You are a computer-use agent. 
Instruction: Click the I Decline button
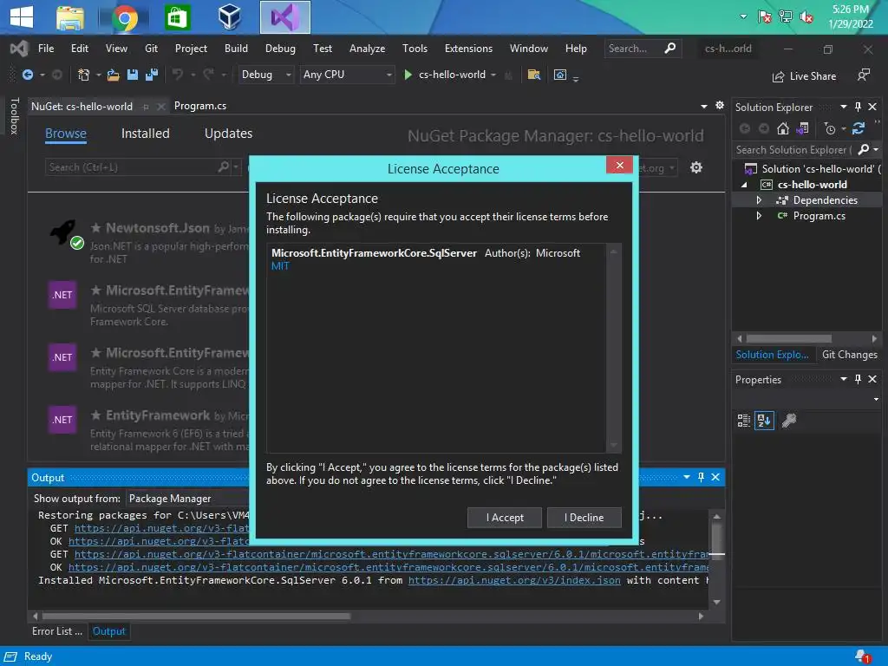(584, 517)
